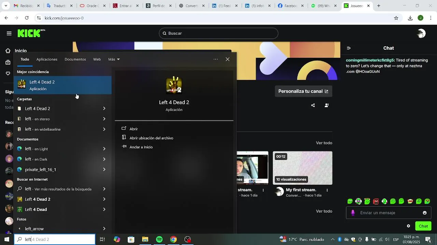This screenshot has height=245, width=437.
Task: Open File Explorer from the taskbar
Action: pos(145,240)
